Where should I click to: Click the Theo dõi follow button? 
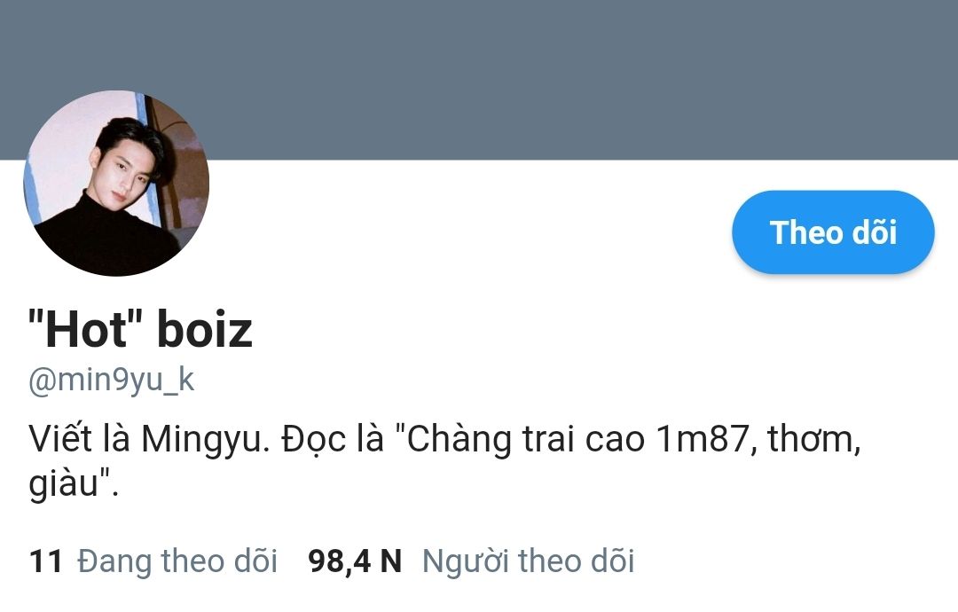coord(833,232)
